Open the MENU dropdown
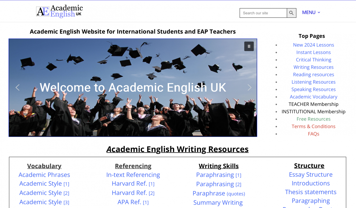The image size is (356, 208). point(309,12)
